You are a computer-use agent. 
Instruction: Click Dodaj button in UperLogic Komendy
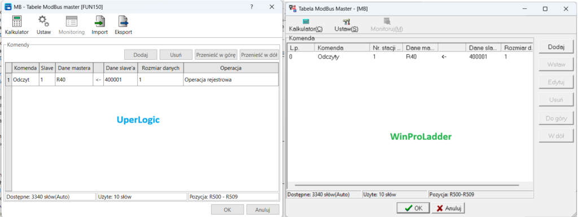pyautogui.click(x=141, y=55)
